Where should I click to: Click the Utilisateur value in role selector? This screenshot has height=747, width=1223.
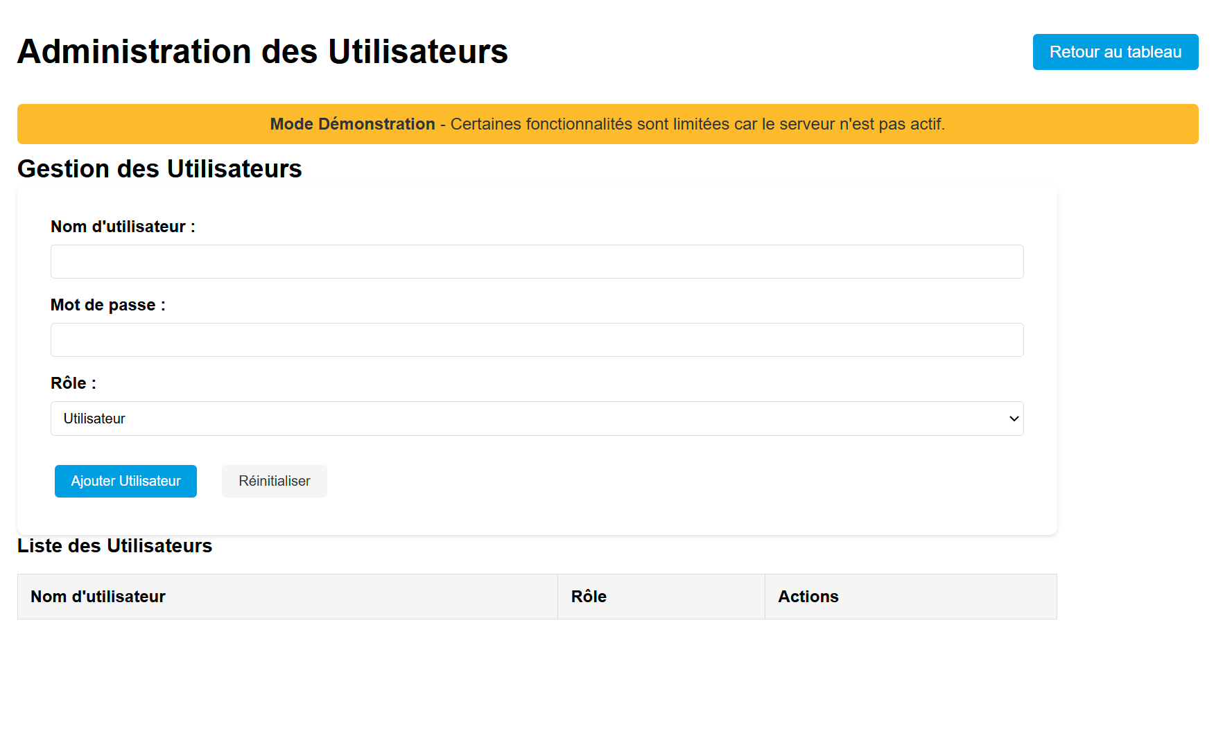click(94, 419)
